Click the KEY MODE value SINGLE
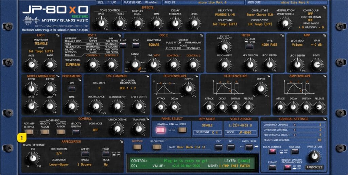Screen dimensions: 348x175 (x=207, y=125)
